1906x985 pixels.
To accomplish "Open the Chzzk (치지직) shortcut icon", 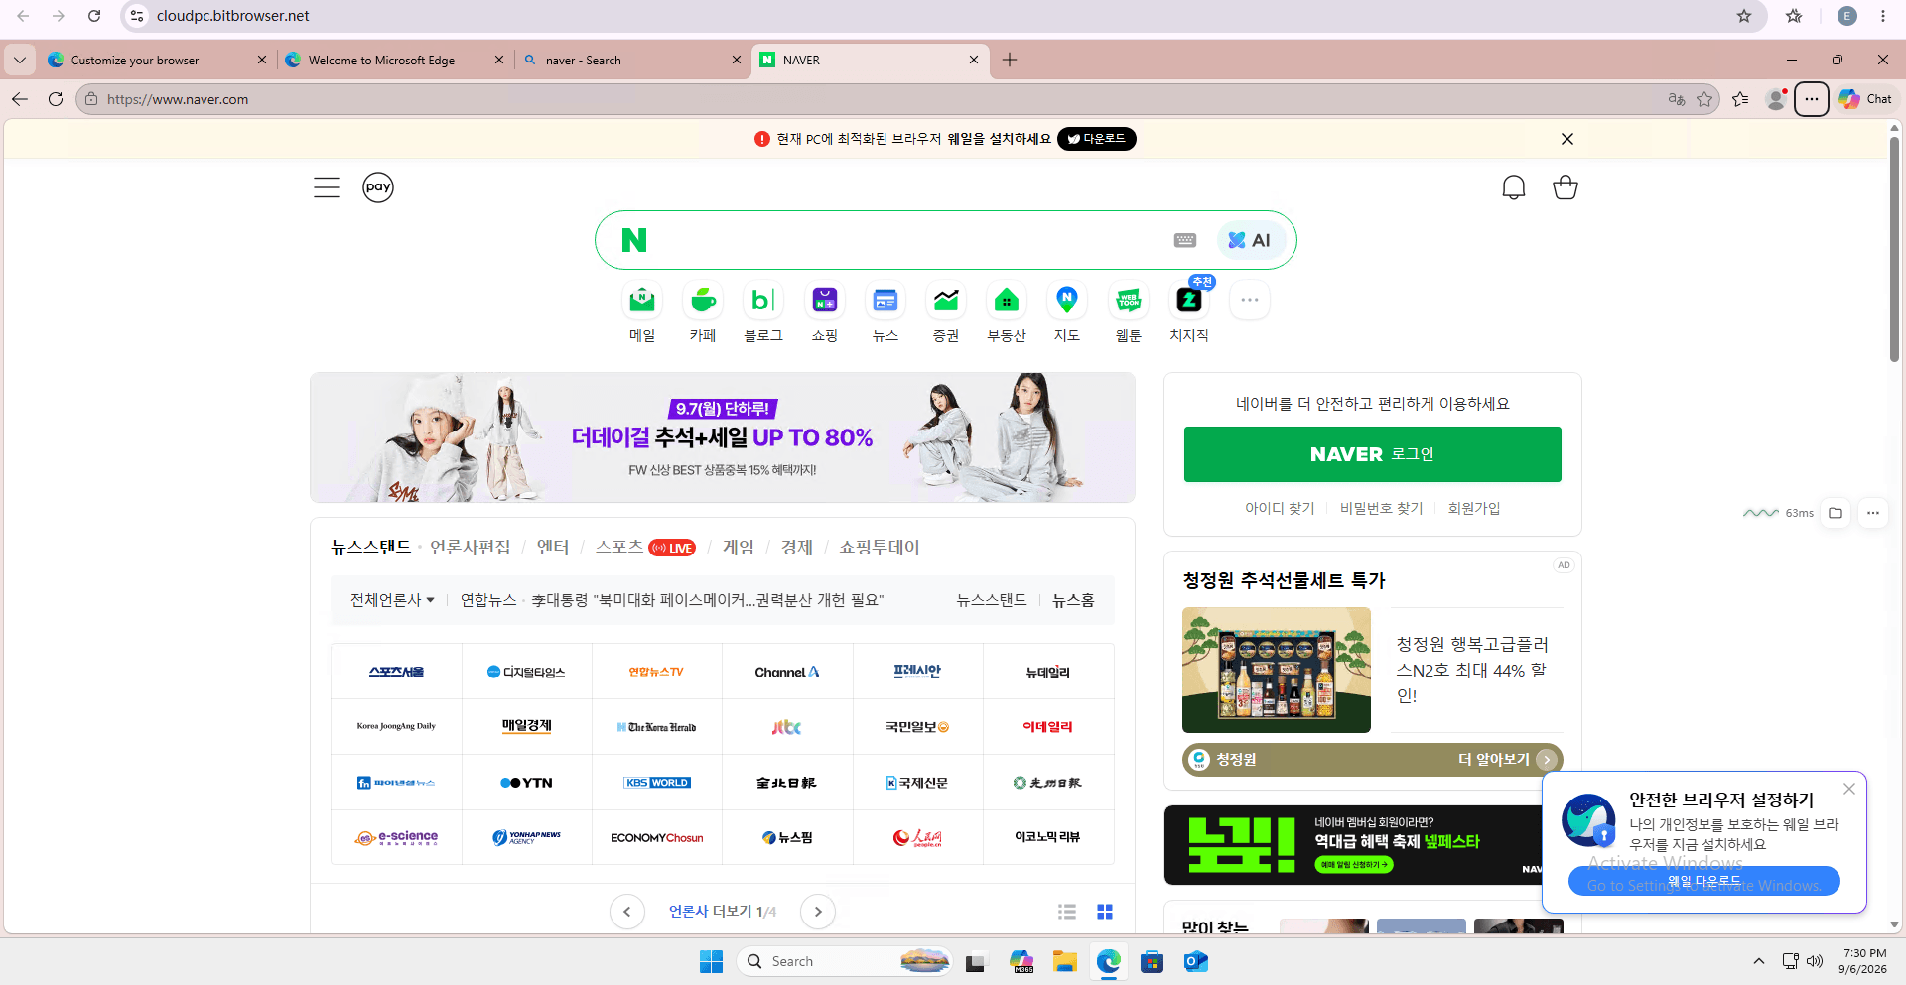I will coord(1189,300).
